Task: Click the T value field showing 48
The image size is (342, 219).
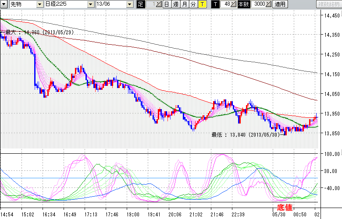Action: tap(226, 4)
